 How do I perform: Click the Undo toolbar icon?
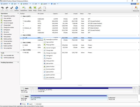click(2, 9)
